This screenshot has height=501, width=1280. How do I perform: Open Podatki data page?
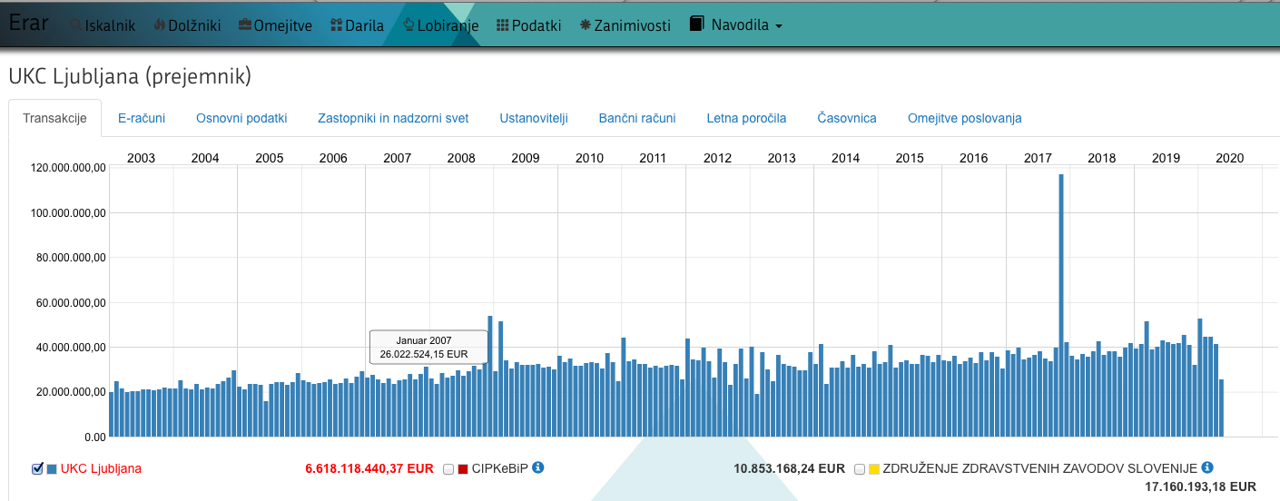click(x=529, y=25)
